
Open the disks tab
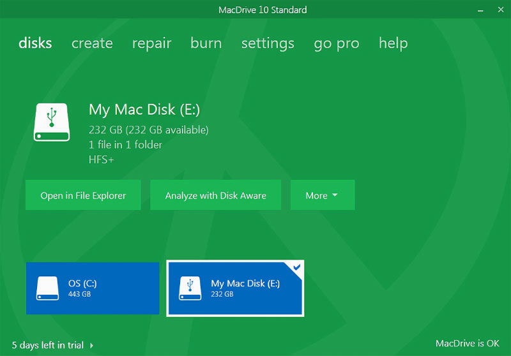[35, 43]
